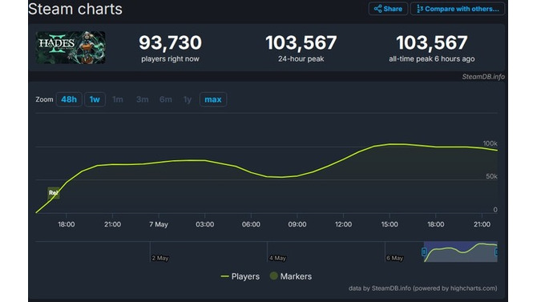Click the 03:00 axis label

pos(205,224)
